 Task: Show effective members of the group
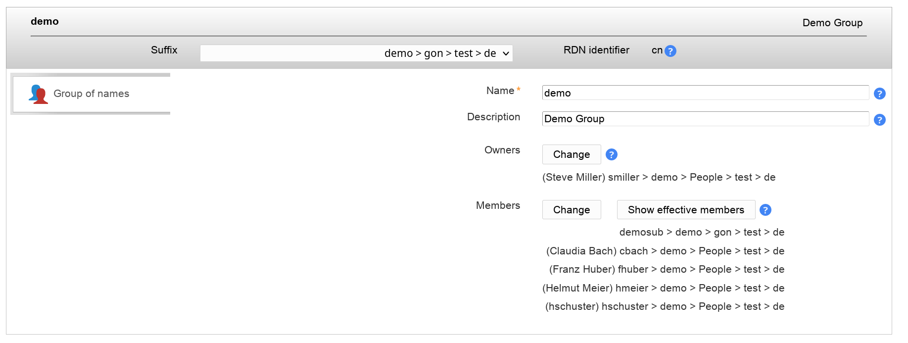685,210
